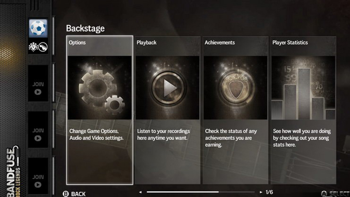Viewport: 350px width, 197px height.
Task: Go to the next page arrow
Action: point(261,192)
